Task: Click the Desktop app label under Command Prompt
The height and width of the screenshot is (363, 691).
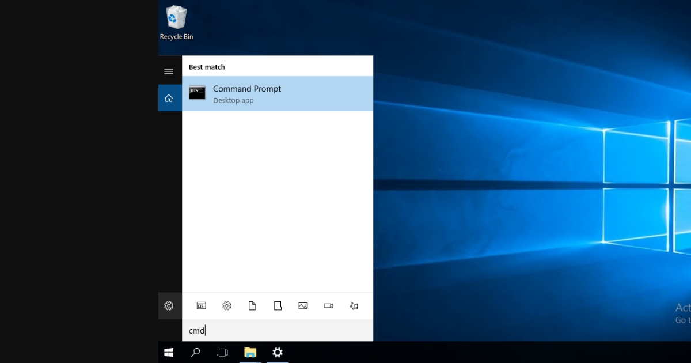Action: pyautogui.click(x=233, y=100)
